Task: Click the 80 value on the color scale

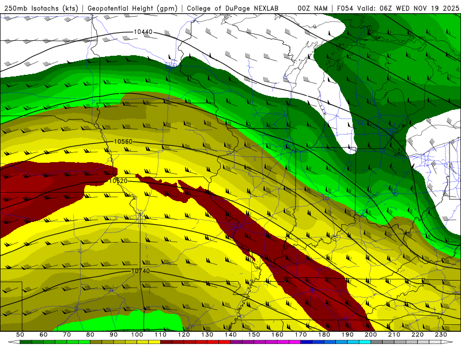Action: [90, 335]
